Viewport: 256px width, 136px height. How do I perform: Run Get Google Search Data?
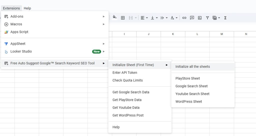140,92
